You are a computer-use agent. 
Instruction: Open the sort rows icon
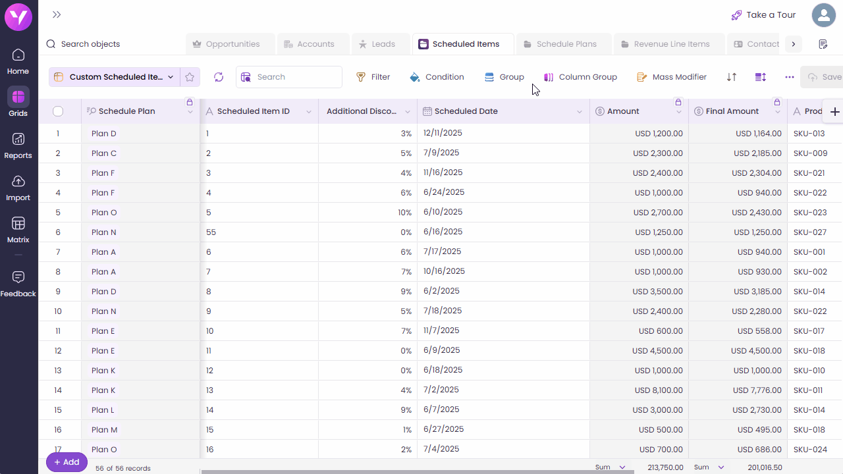click(732, 77)
